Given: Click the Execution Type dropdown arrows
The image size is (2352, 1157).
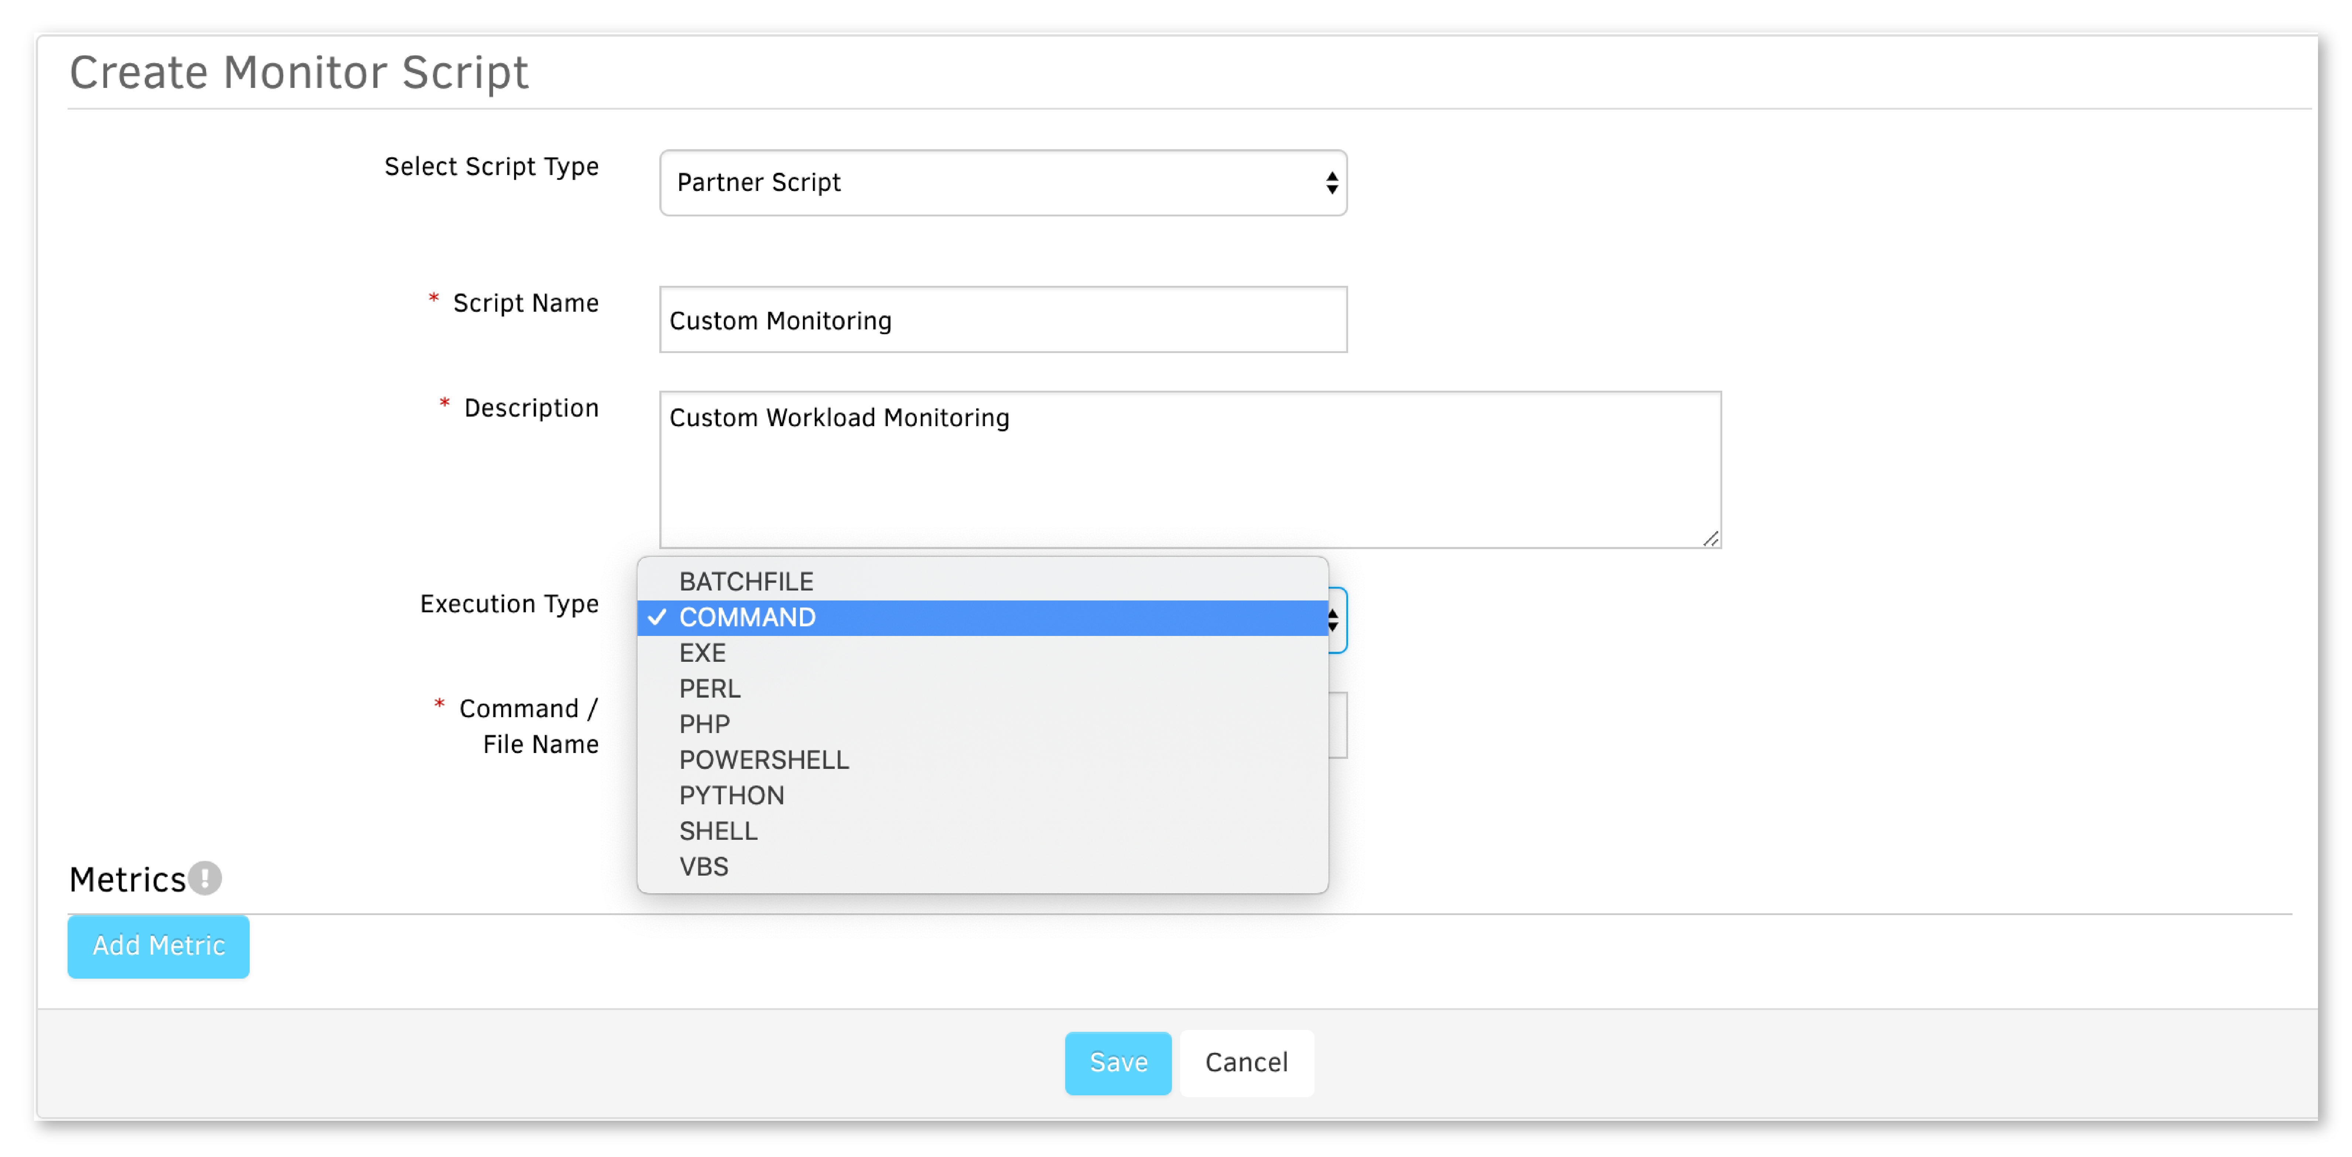Looking at the screenshot, I should 1334,621.
